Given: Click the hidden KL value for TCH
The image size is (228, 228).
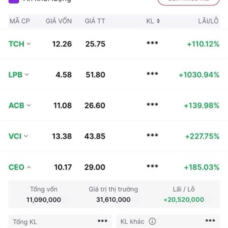Looking at the screenshot, I should click(x=152, y=44).
